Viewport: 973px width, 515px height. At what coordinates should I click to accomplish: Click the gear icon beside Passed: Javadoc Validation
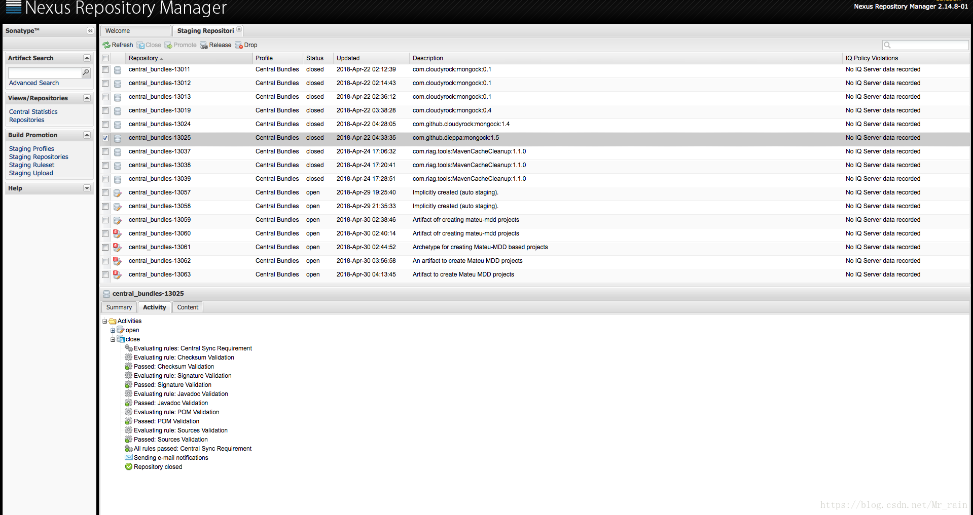(129, 403)
